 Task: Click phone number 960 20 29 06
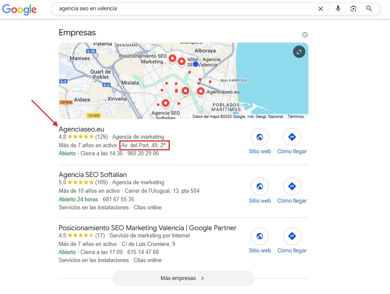(x=143, y=154)
